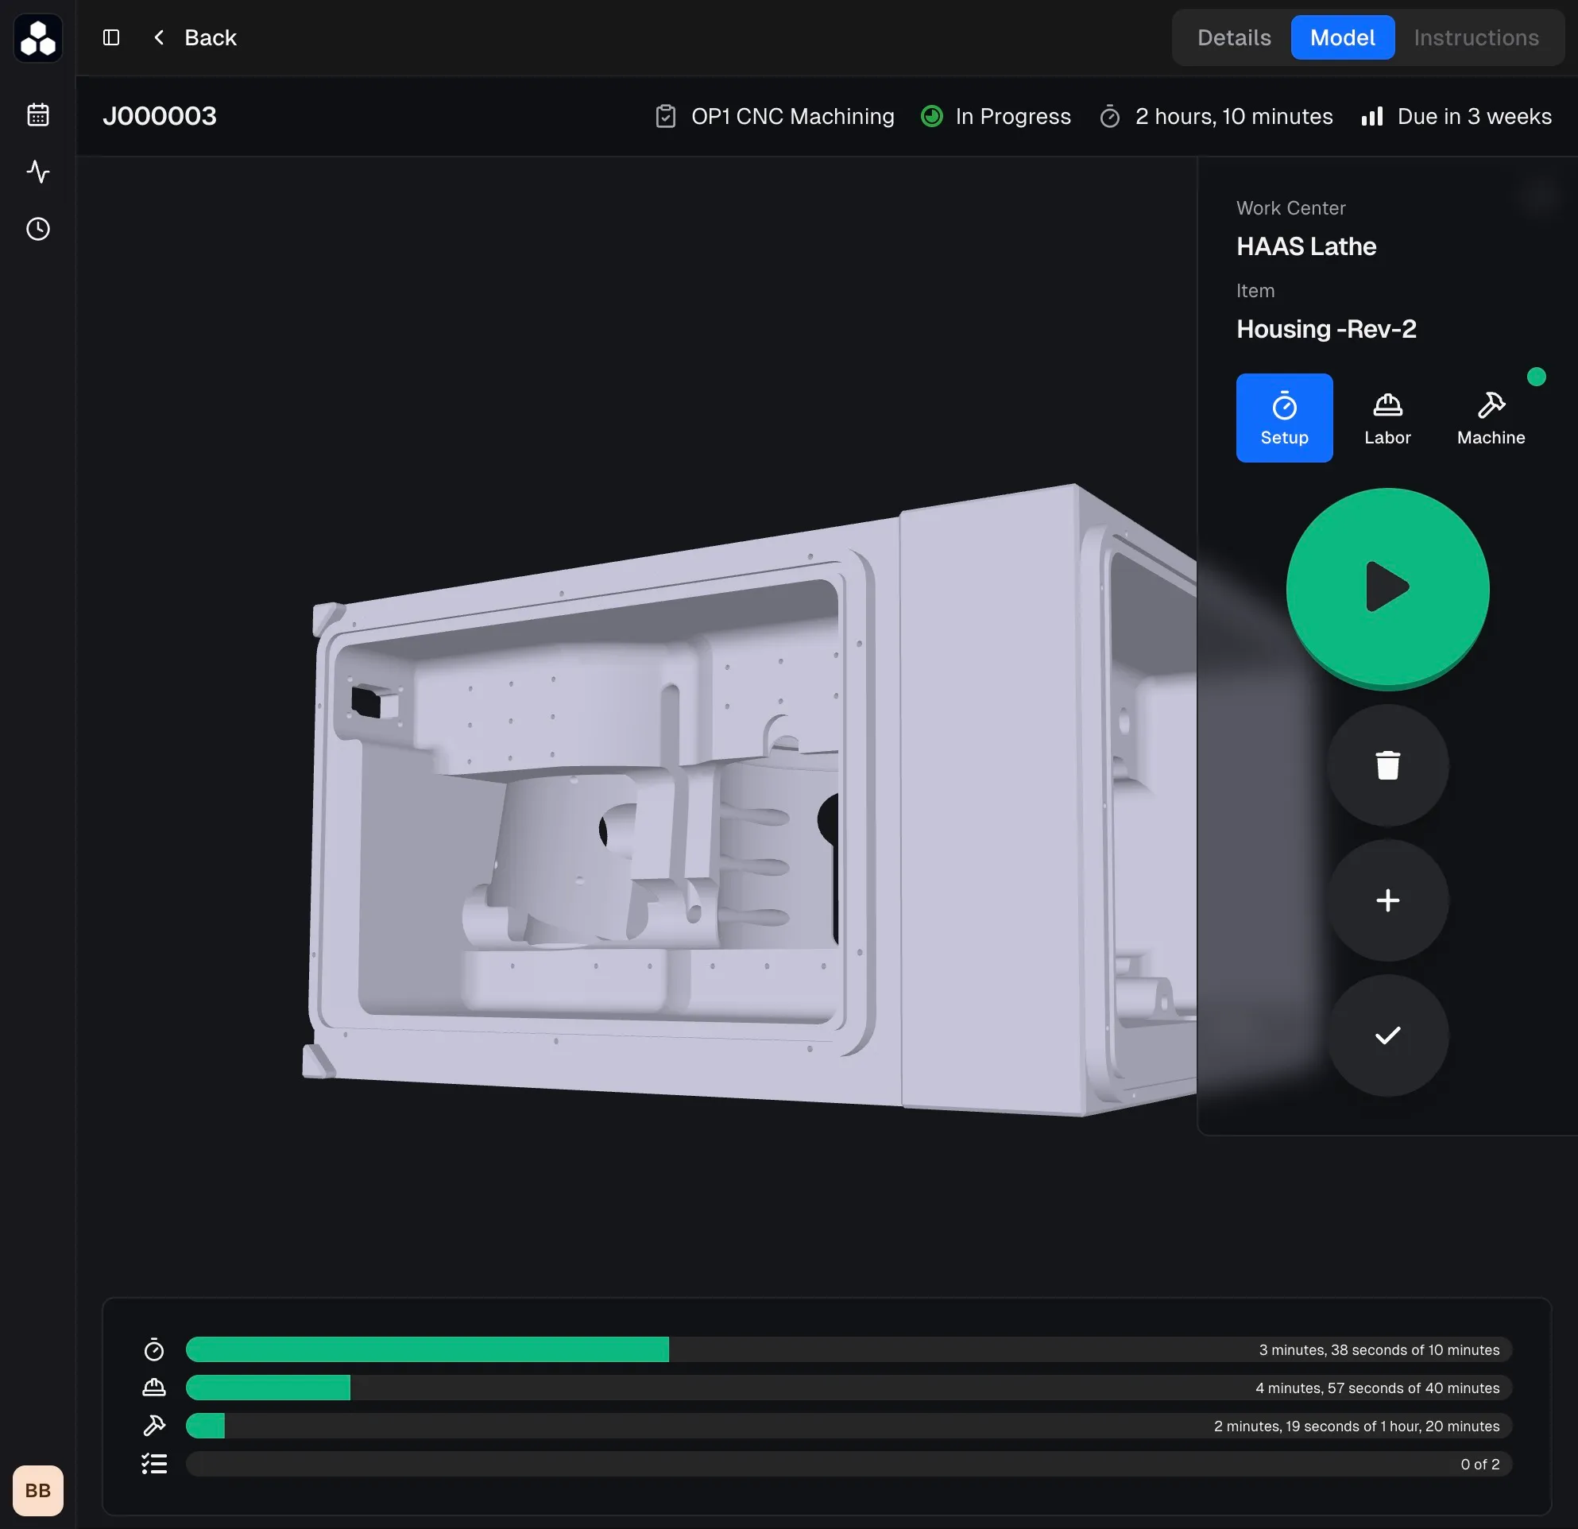Click the stopwatch icon beside 2 hours, 10 minutes
This screenshot has height=1529, width=1578.
tap(1109, 117)
